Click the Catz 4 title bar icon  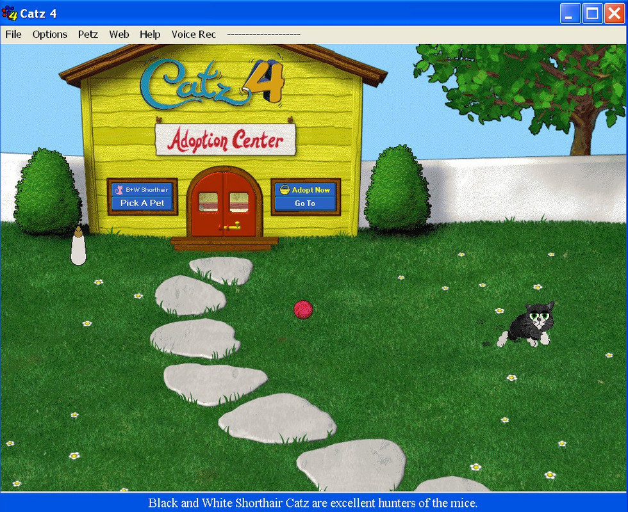pyautogui.click(x=9, y=13)
